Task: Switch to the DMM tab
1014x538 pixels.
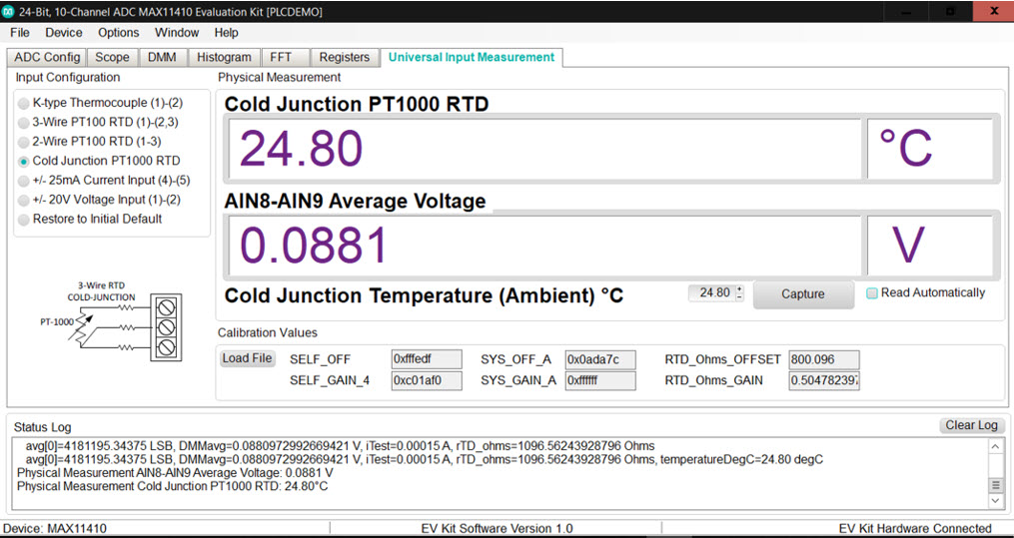Action: click(162, 58)
